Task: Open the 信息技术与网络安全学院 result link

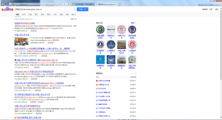Action: coord(25,23)
